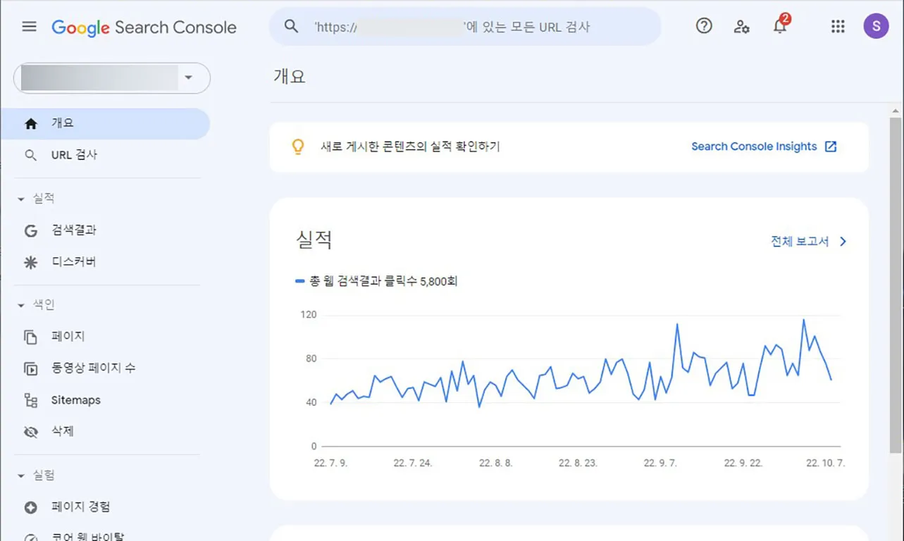This screenshot has width=904, height=541.
Task: Click the 총 웹 검색결과 클릭수 legend
Action: click(x=377, y=281)
